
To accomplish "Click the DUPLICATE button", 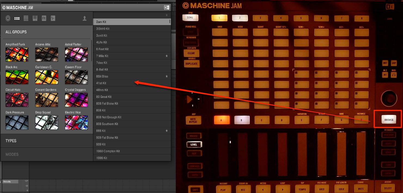I will 191,64.
